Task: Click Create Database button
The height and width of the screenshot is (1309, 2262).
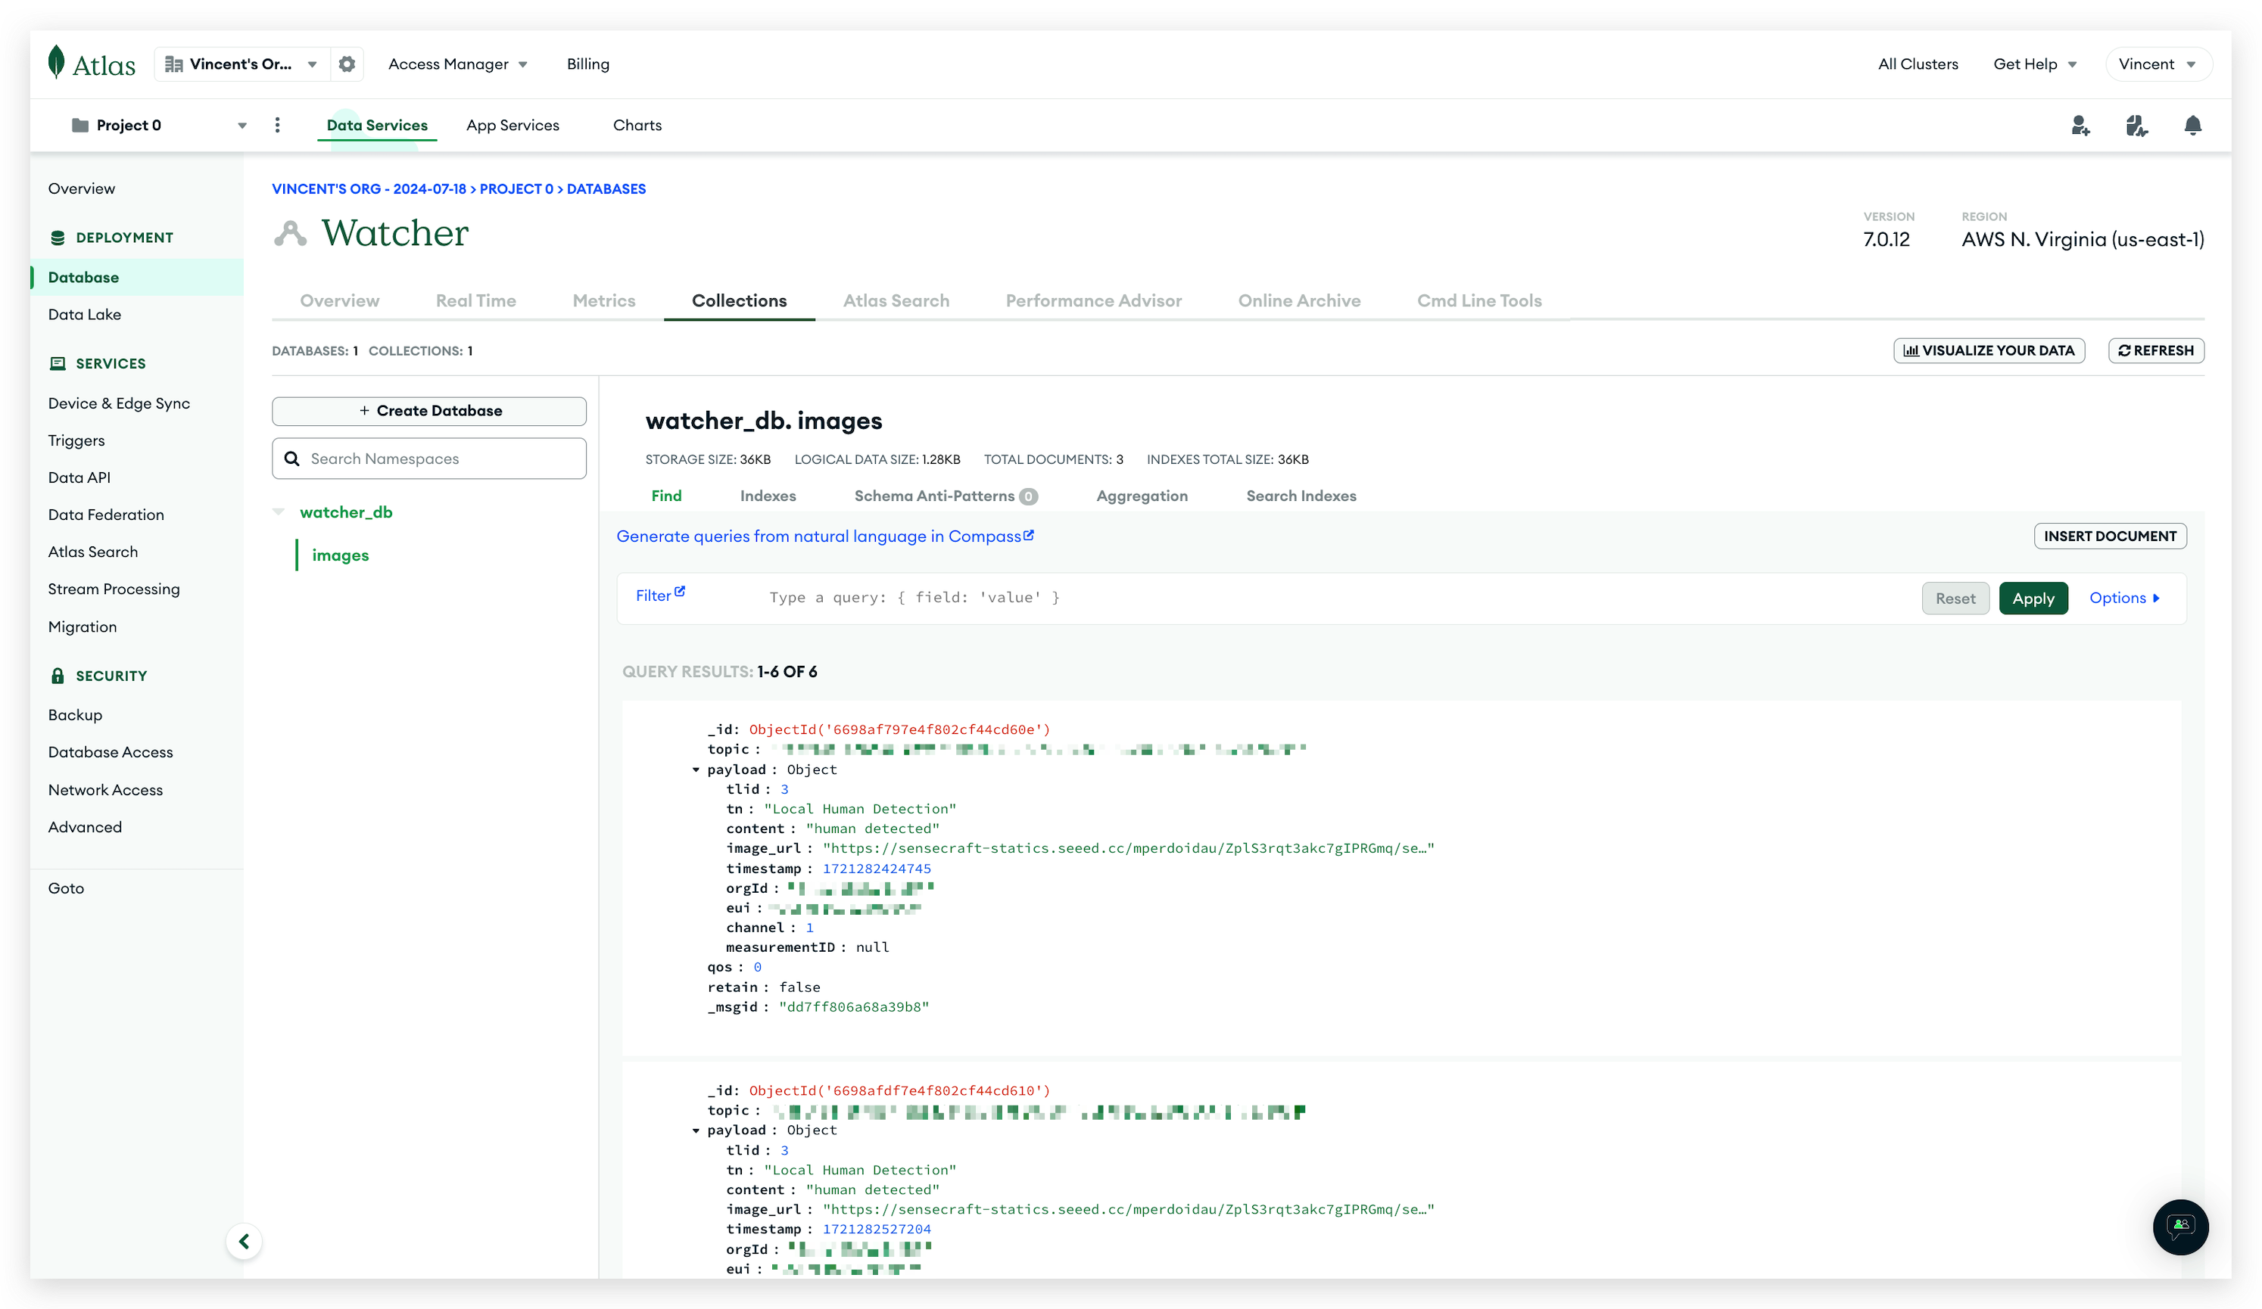Action: click(429, 410)
